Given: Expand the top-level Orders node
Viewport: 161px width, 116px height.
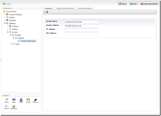Looking at the screenshot, I should [5, 17].
